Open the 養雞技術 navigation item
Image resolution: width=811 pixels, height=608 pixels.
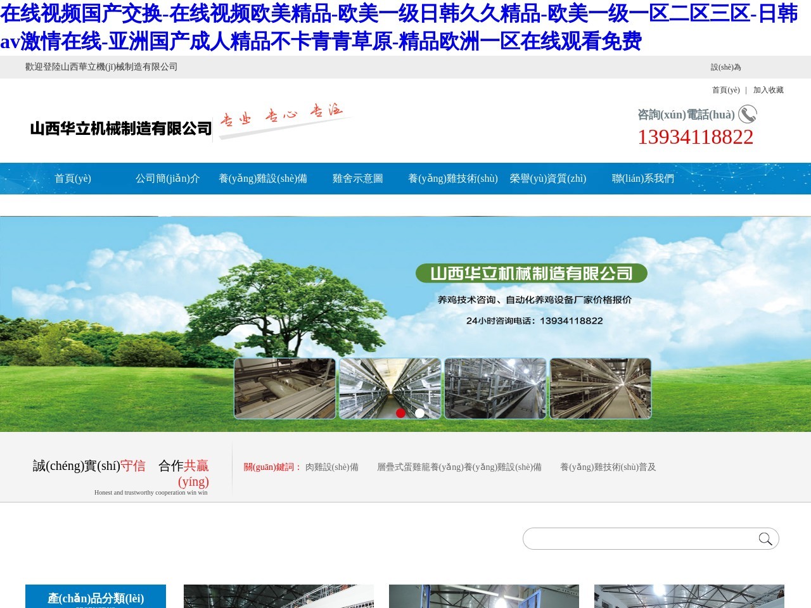[452, 179]
